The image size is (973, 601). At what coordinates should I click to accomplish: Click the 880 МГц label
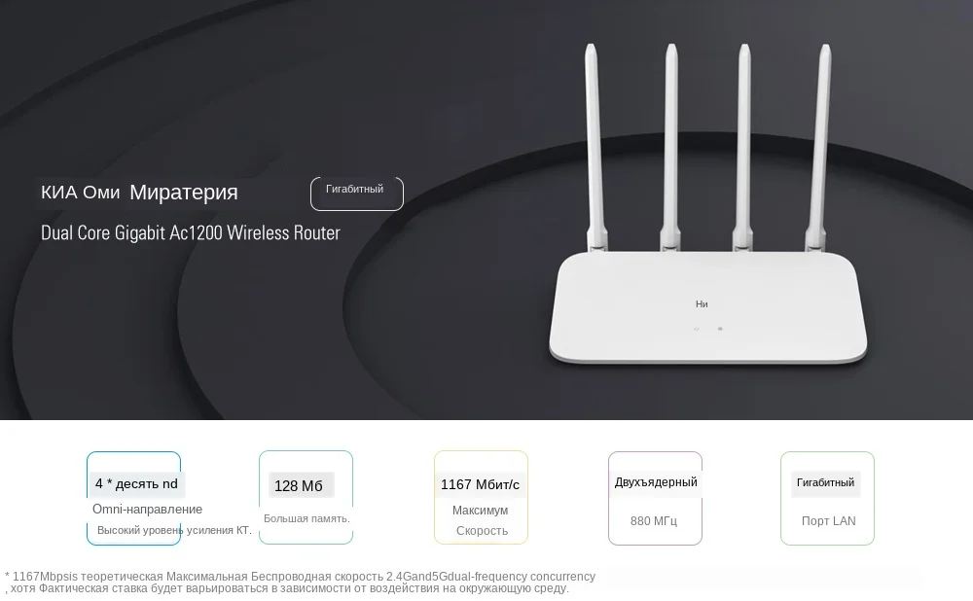coord(654,521)
